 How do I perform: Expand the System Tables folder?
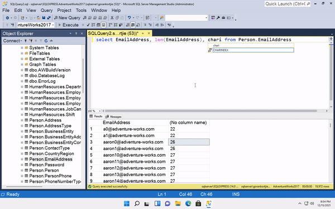[x=22, y=48]
